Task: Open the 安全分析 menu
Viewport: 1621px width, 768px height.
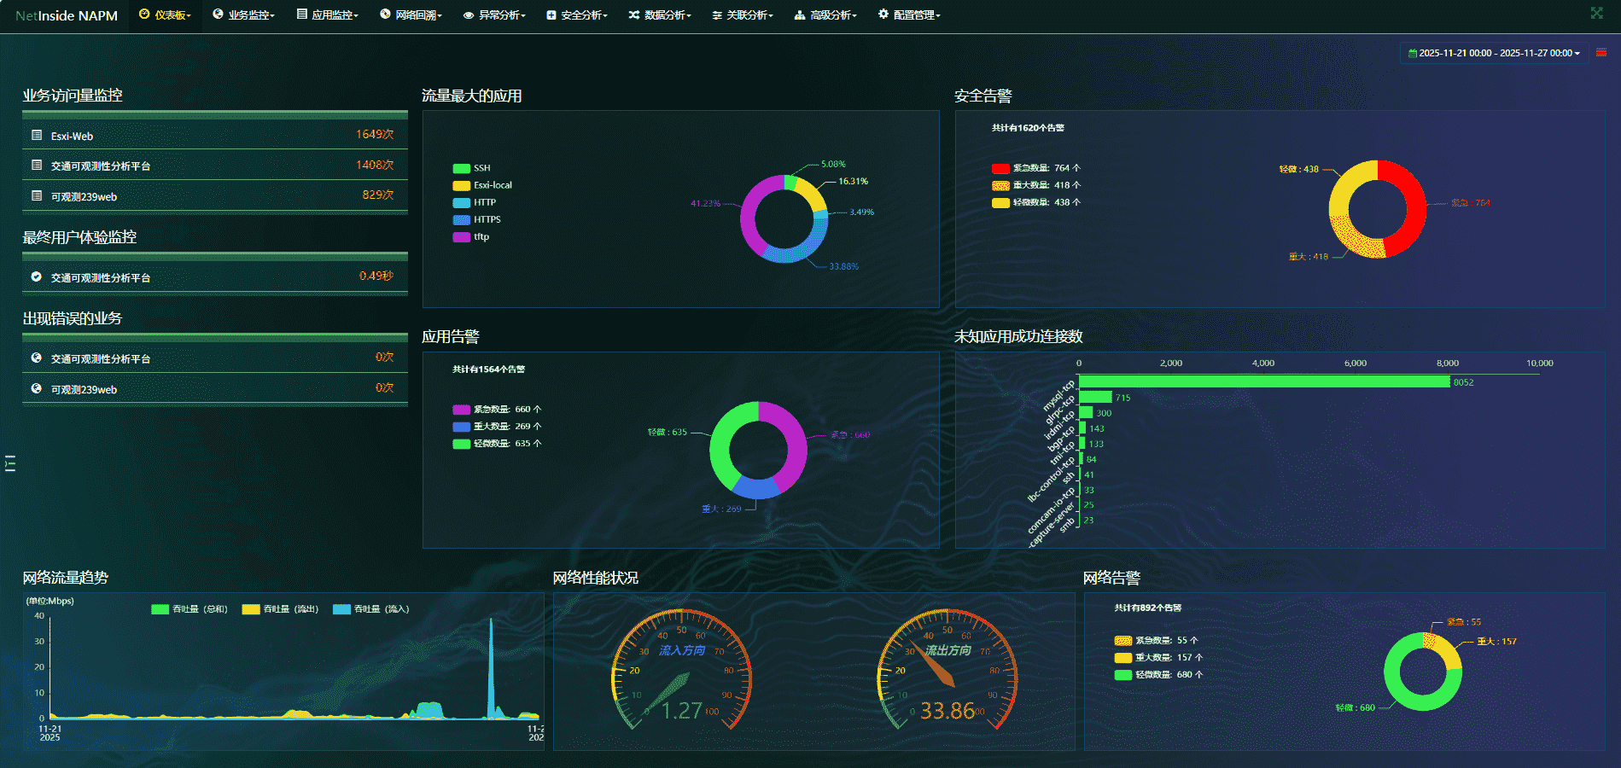Action: click(x=577, y=15)
